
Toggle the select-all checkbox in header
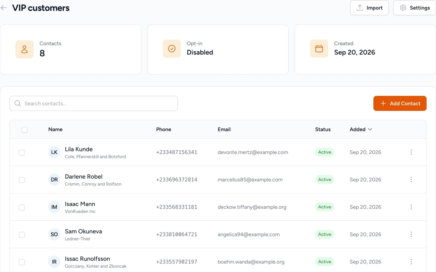pyautogui.click(x=25, y=130)
